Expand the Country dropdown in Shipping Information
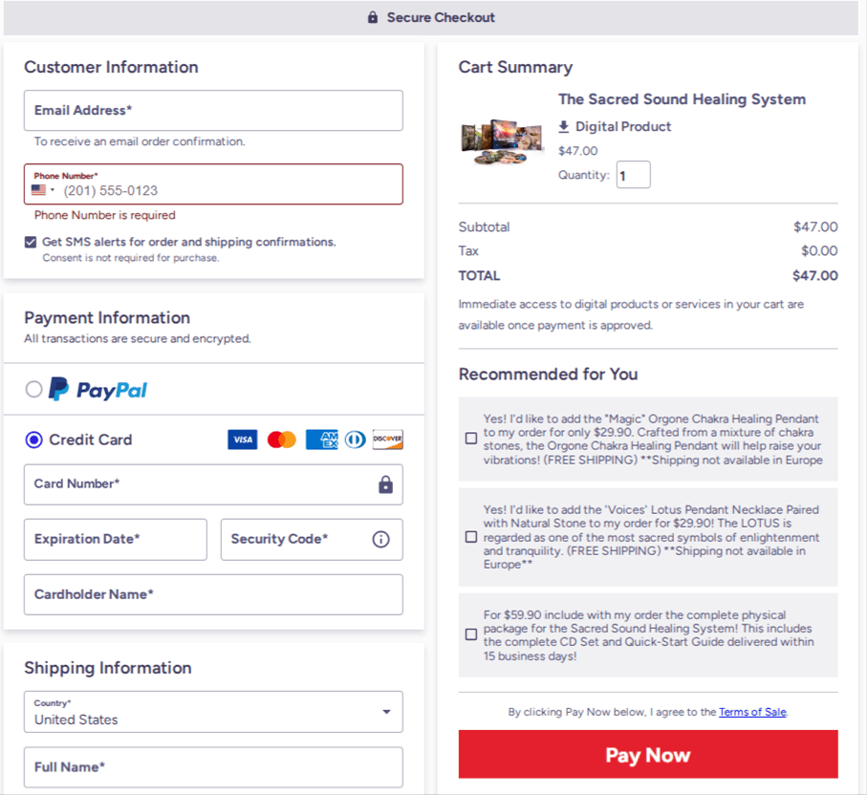 [x=386, y=712]
